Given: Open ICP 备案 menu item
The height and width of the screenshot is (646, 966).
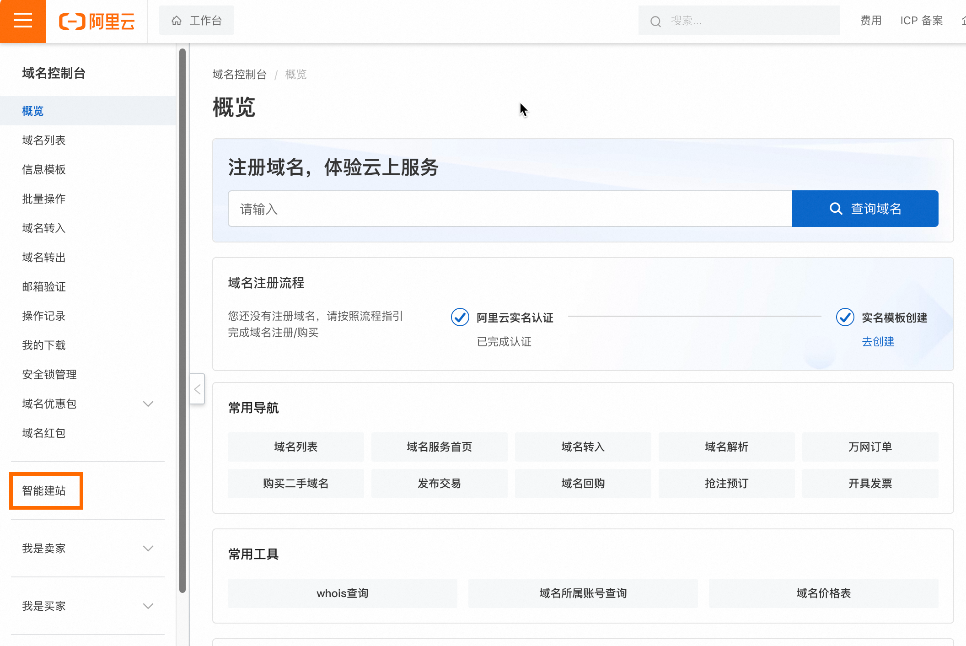Looking at the screenshot, I should click(x=922, y=21).
